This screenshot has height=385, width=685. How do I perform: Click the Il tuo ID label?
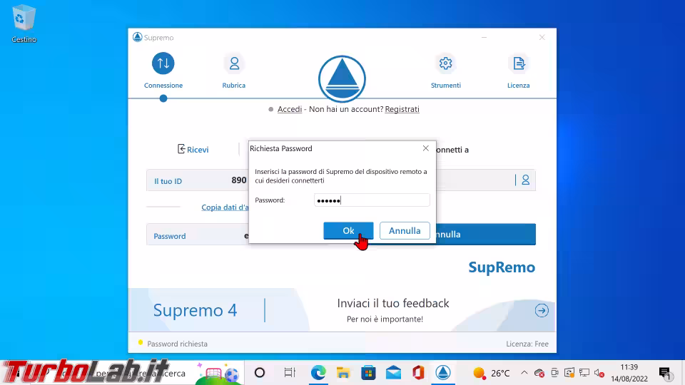coord(168,181)
